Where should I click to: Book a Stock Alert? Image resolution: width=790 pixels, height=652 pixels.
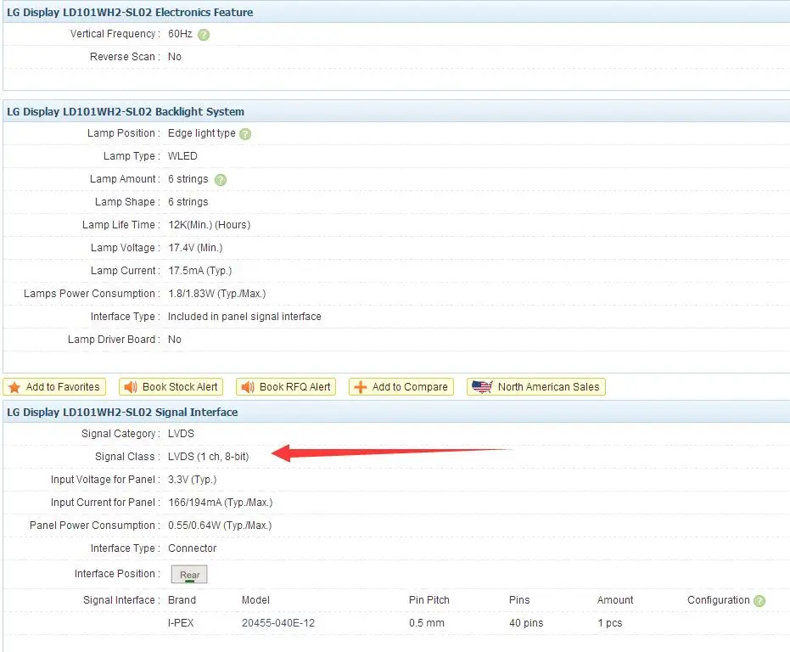point(171,387)
